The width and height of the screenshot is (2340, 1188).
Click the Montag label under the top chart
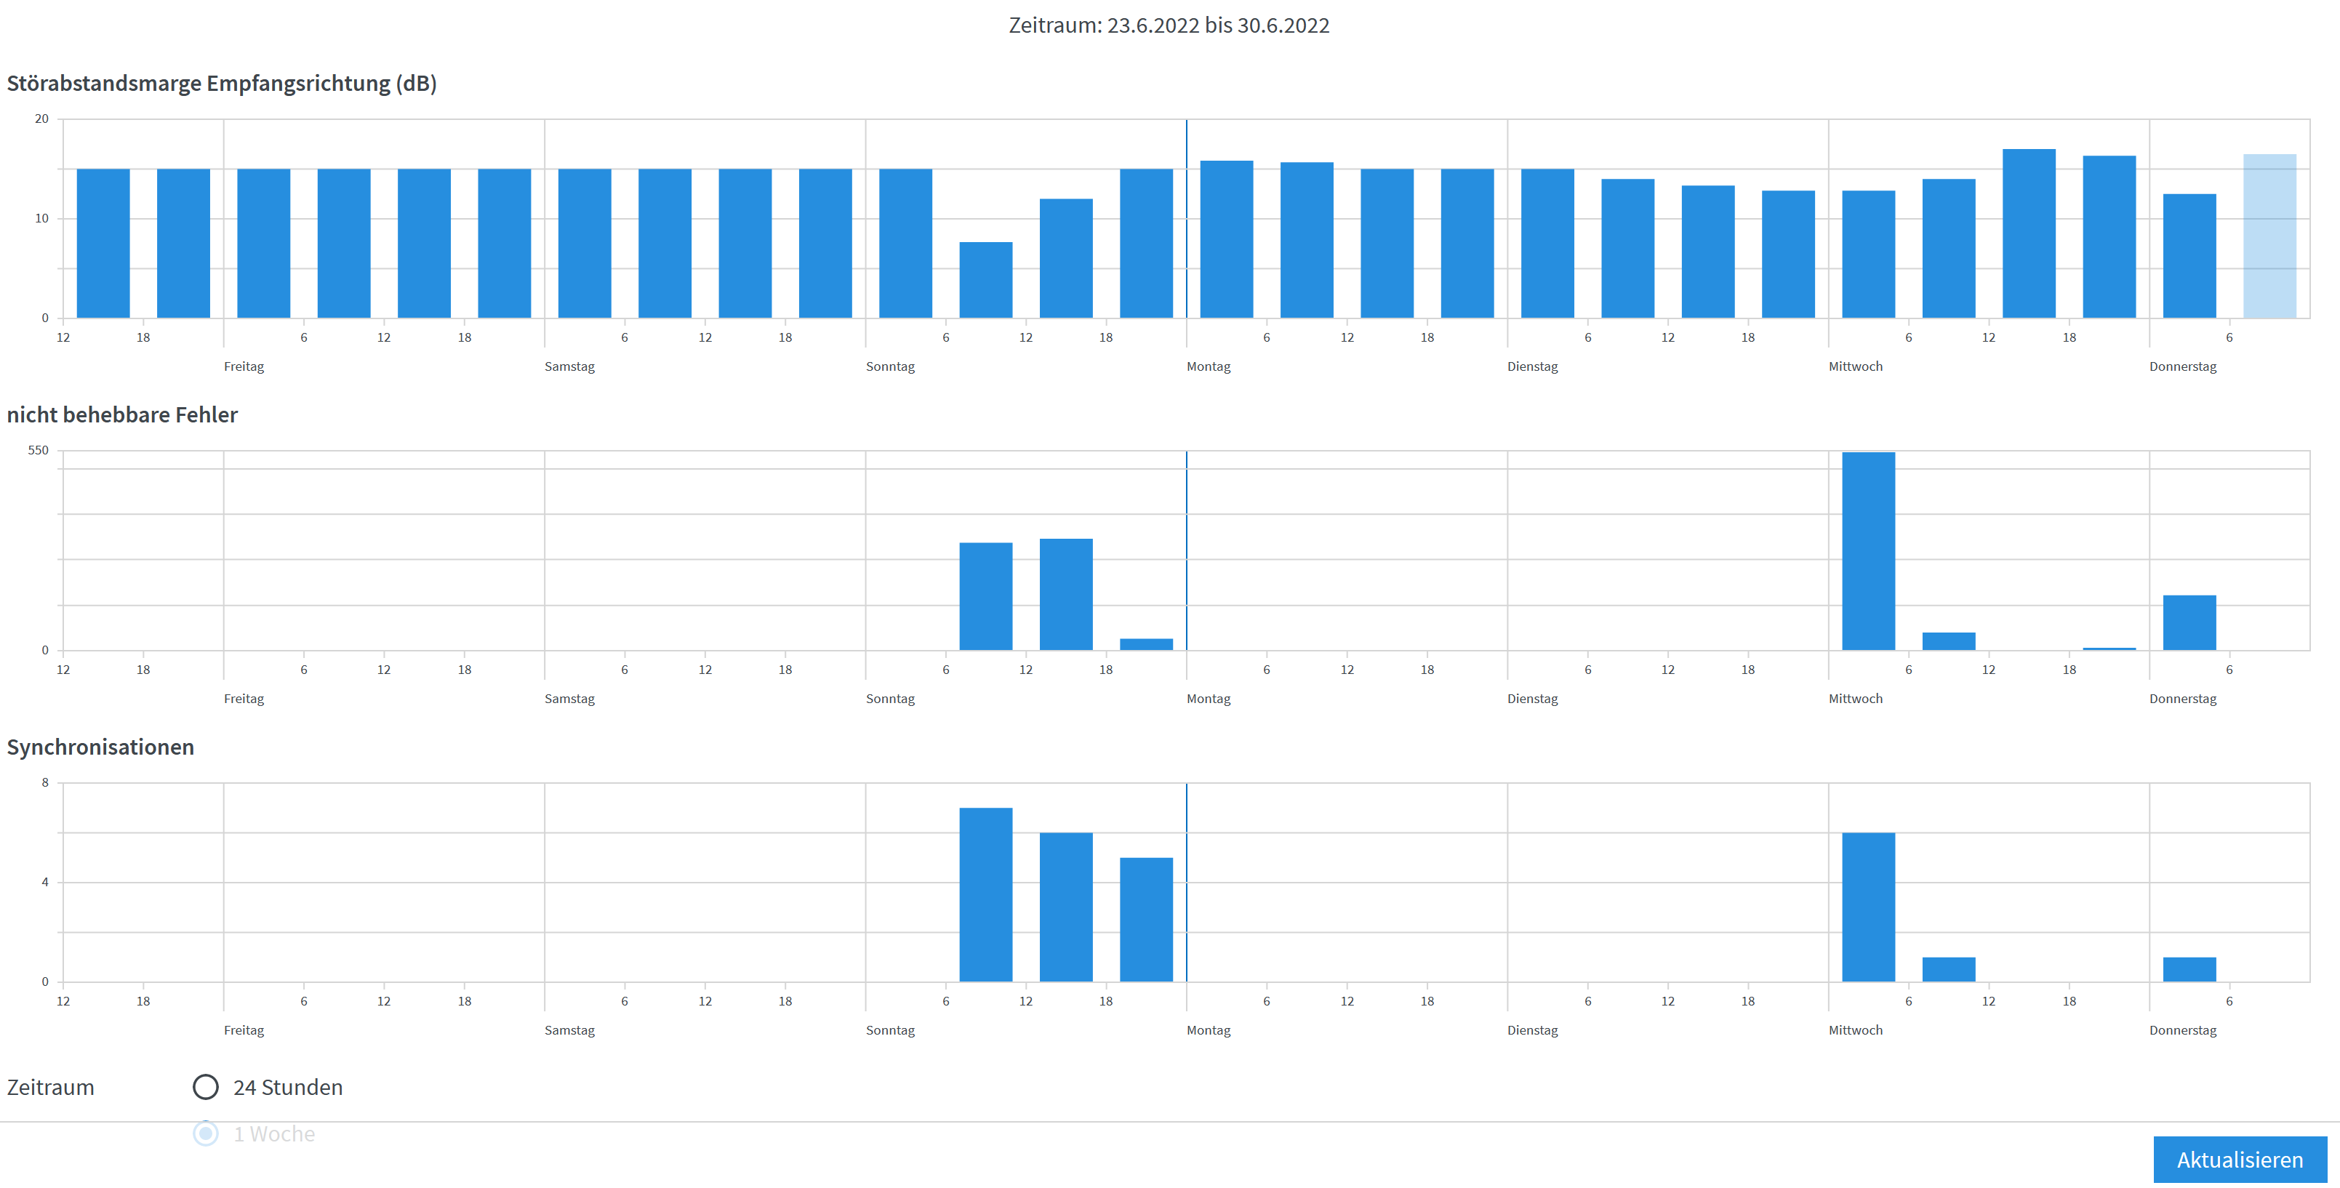coord(1208,367)
